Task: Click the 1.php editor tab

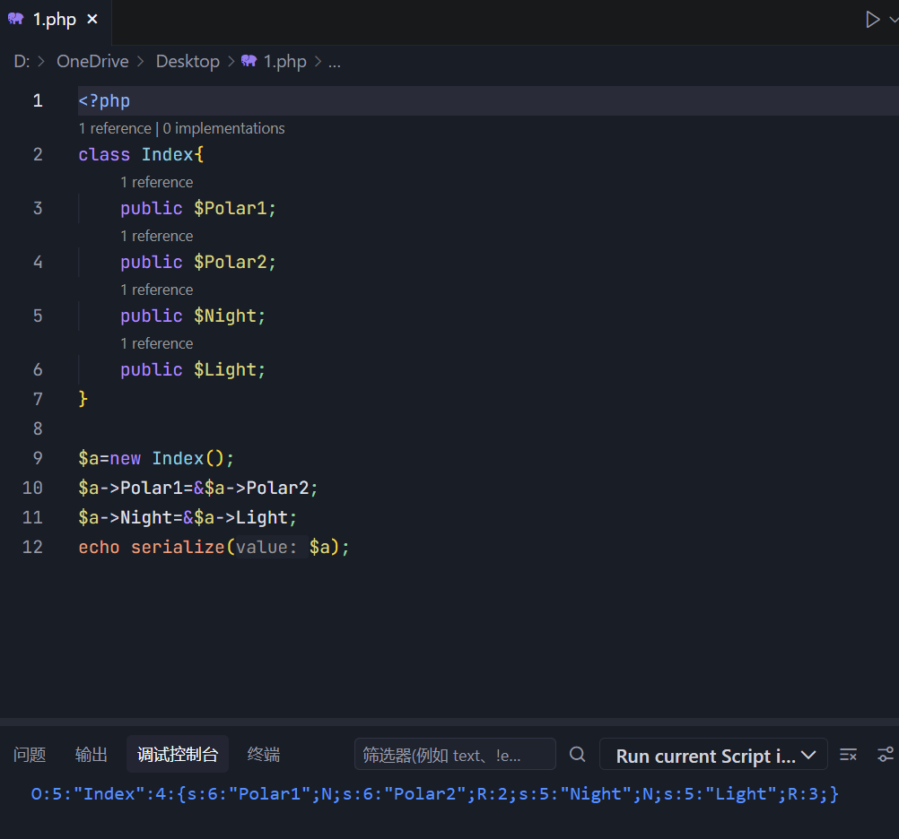Action: tap(54, 20)
